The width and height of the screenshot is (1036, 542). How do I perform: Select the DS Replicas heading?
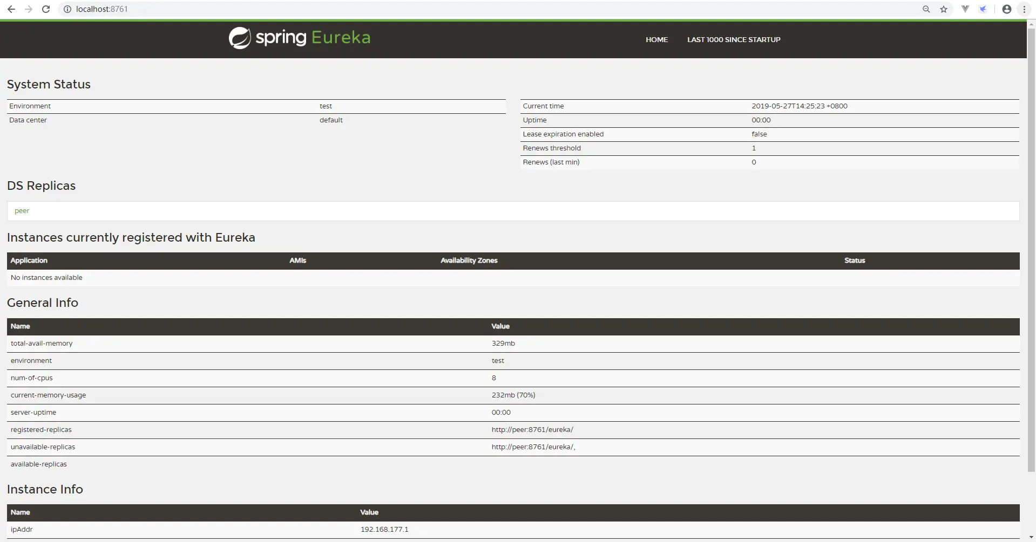[41, 186]
